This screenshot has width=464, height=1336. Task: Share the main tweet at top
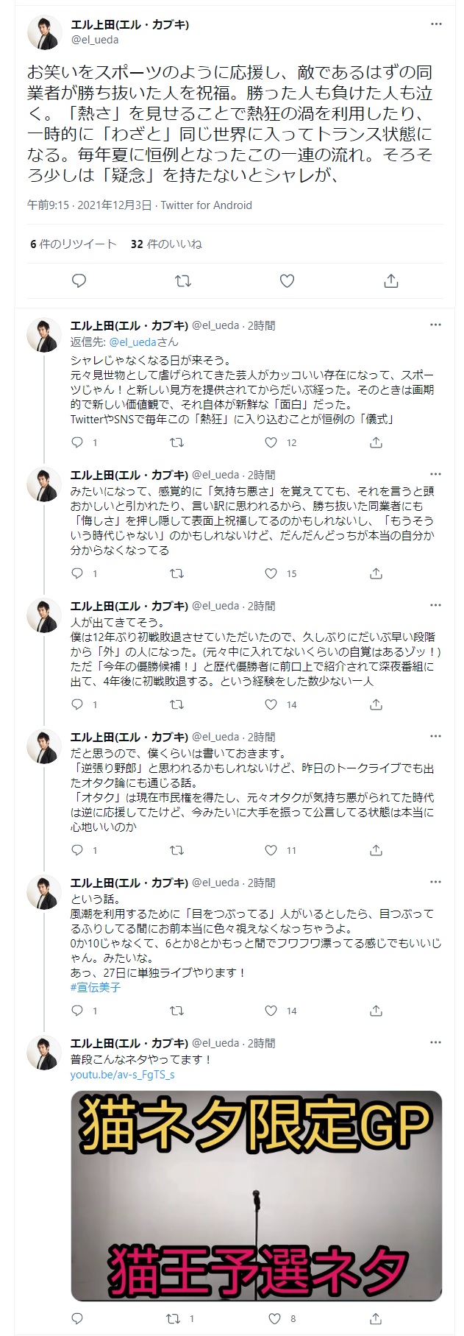coord(391,280)
